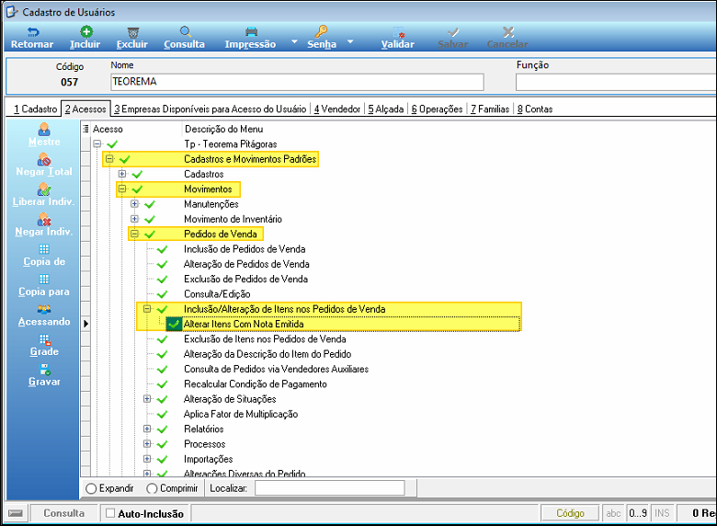The image size is (717, 526).
Task: Click the Negar Indiv. sidebar icon
Action: [x=44, y=220]
